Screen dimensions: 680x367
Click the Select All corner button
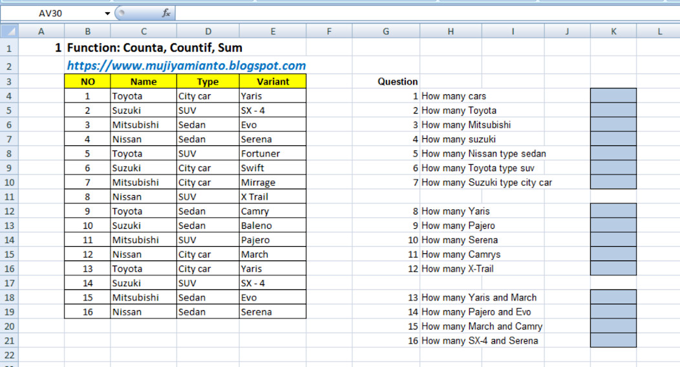9,31
